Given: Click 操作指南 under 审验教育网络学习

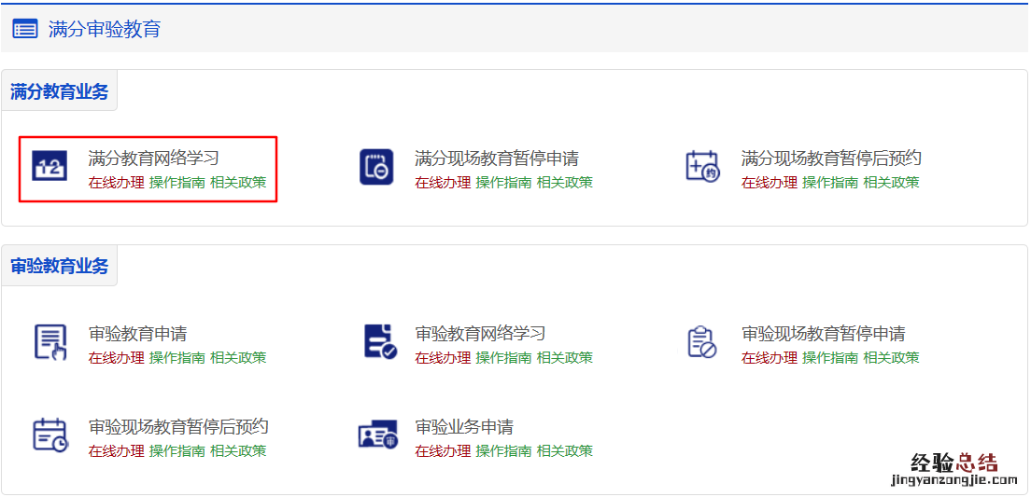Looking at the screenshot, I should click(503, 358).
